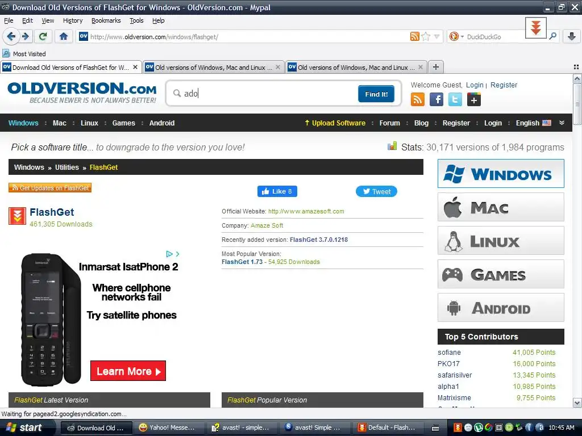
Task: Choose the Mac platform banner
Action: (x=501, y=207)
